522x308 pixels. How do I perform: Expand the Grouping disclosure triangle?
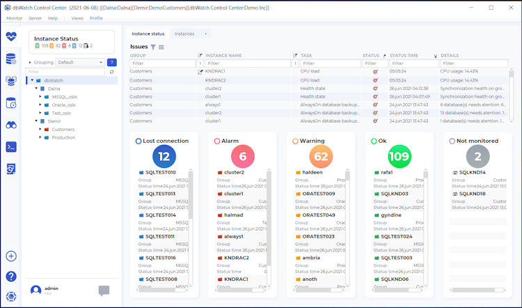30,62
